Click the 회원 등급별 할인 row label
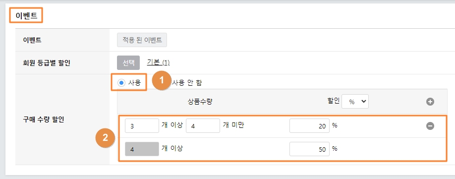The image size is (455, 179). pos(47,63)
